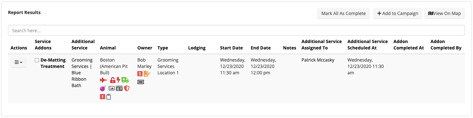Click the orange signed document icon

(x=147, y=74)
